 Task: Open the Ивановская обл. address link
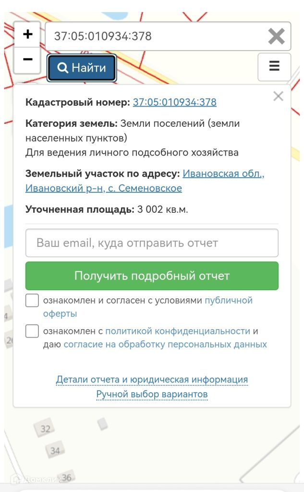point(223,173)
